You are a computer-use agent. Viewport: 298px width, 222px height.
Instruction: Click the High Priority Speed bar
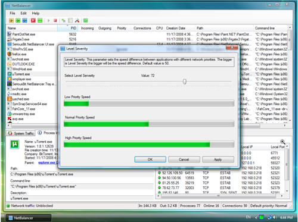[x=149, y=144]
